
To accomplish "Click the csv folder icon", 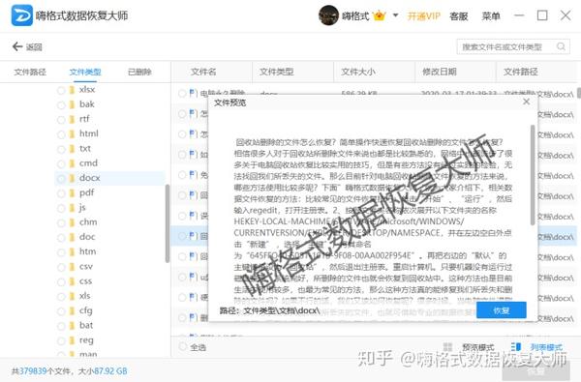I will (x=73, y=267).
